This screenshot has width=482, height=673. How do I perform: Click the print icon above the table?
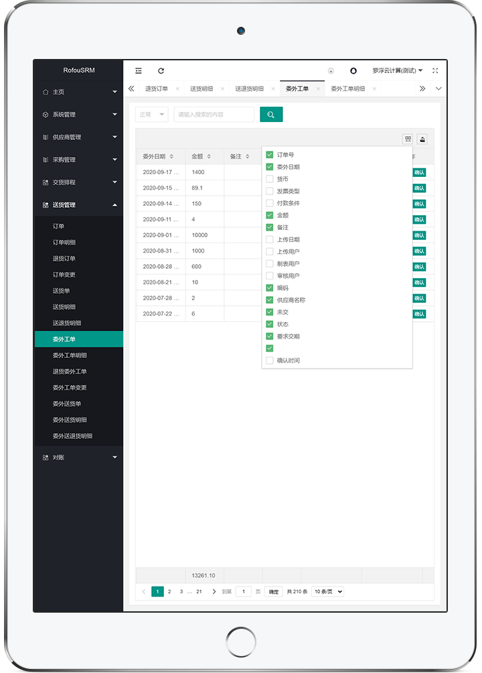422,139
